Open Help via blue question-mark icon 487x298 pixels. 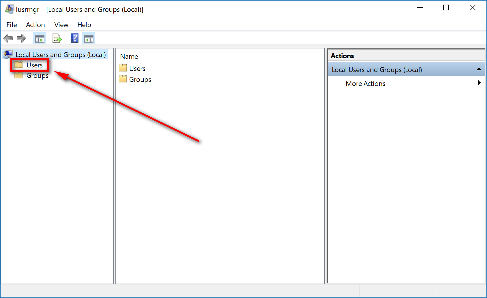coord(75,38)
